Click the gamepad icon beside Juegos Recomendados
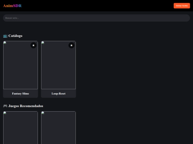Image resolution: width=193 pixels, height=144 pixels. [x=5, y=106]
